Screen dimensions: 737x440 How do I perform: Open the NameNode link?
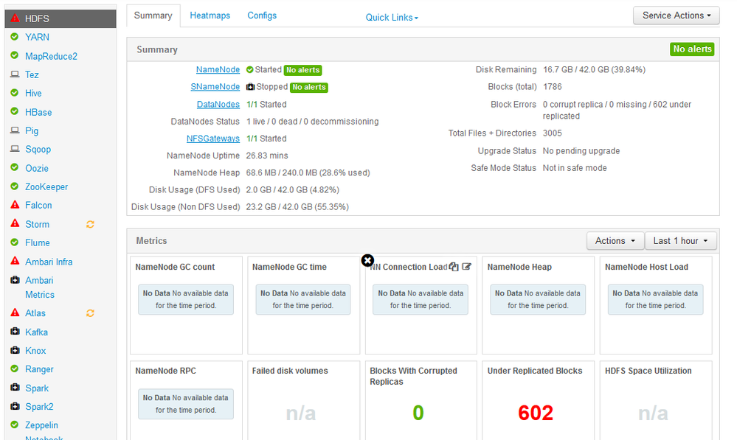(218, 69)
